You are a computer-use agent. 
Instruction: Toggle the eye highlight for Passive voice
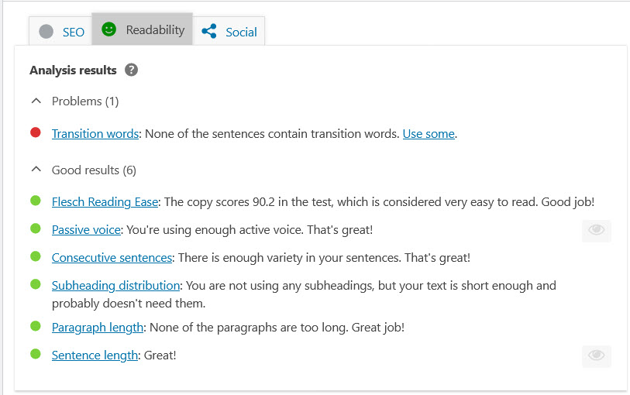click(x=596, y=230)
